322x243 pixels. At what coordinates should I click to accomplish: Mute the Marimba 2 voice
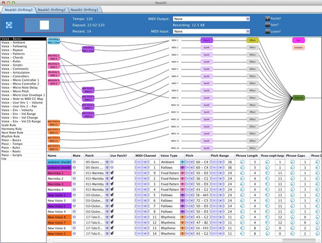[x=74, y=179]
